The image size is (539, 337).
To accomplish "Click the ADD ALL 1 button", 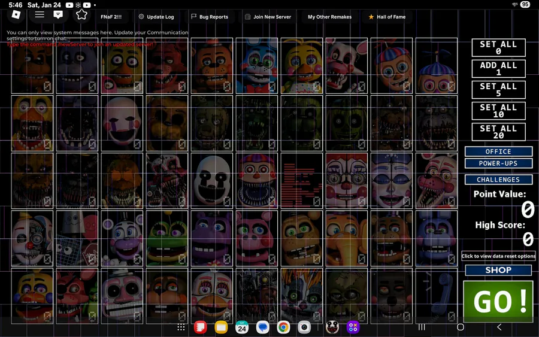I will [x=498, y=69].
